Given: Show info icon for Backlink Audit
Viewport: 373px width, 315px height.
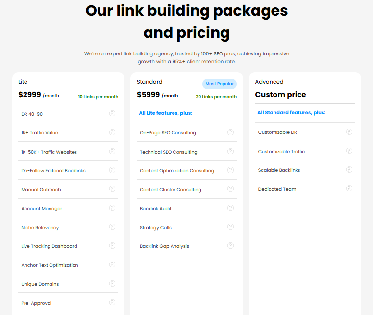Looking at the screenshot, I should pyautogui.click(x=230, y=208).
